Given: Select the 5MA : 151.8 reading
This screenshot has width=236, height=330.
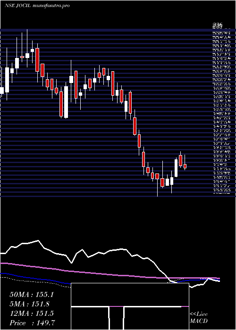Looking at the screenshot, I should 29,304.
